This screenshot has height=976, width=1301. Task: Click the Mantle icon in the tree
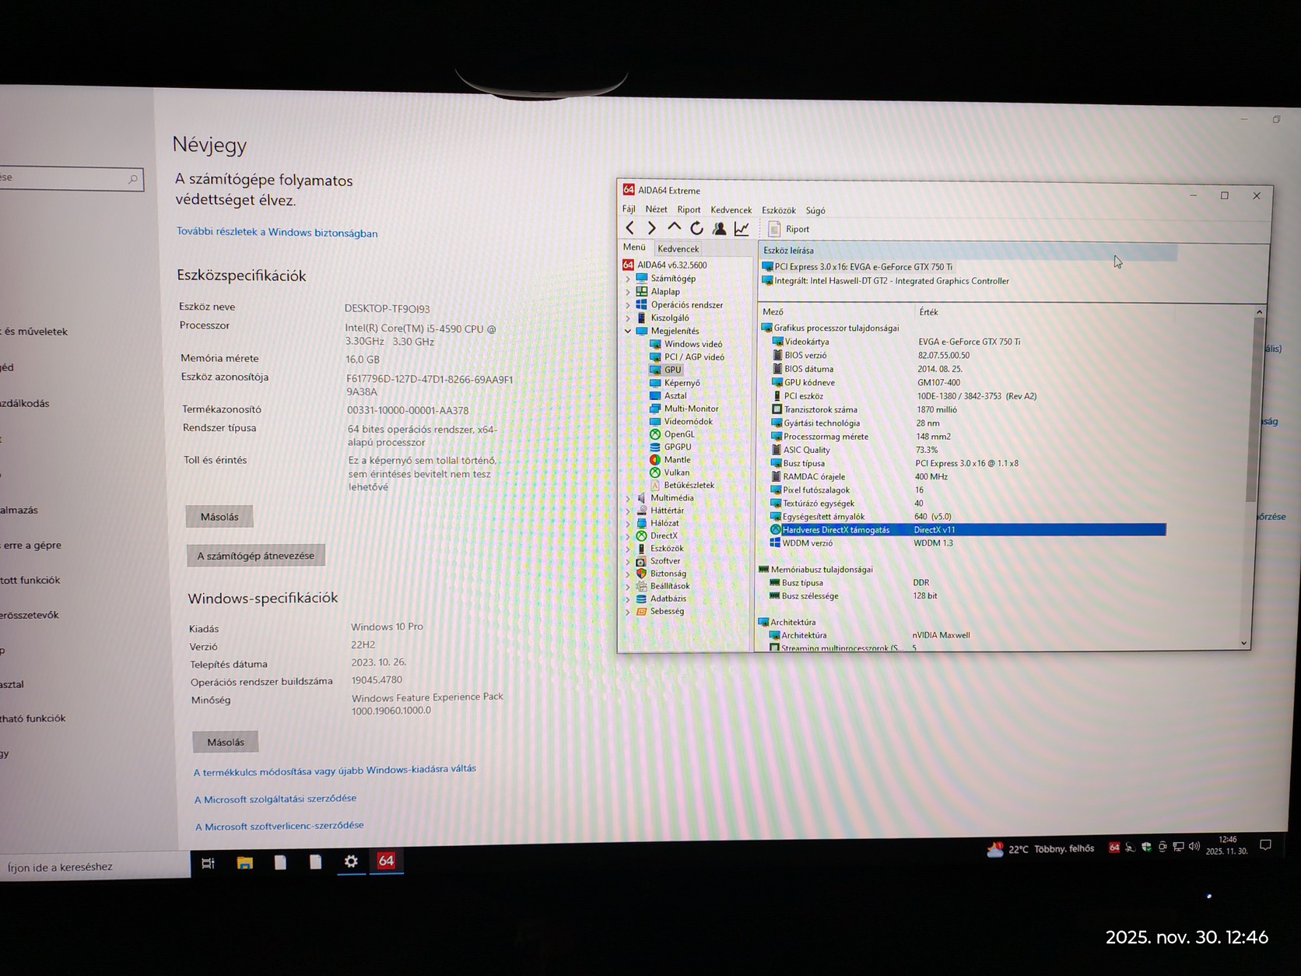[655, 460]
